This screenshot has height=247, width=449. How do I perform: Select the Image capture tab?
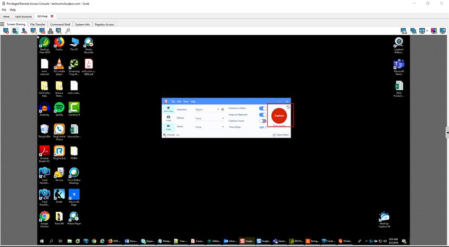point(169,118)
